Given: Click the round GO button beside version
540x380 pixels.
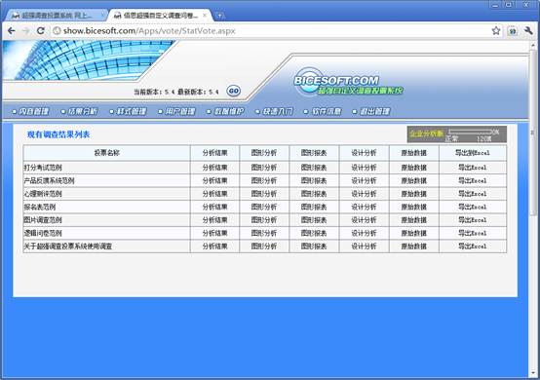Looking at the screenshot, I should [x=234, y=91].
